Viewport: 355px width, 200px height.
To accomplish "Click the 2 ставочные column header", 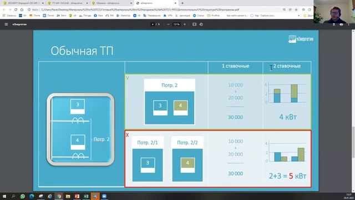I will (x=287, y=66).
